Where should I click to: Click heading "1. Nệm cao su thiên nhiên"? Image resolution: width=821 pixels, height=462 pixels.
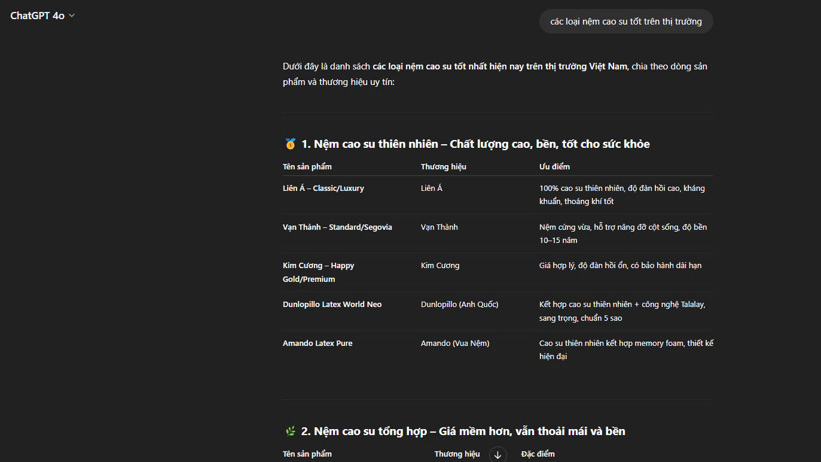(x=475, y=144)
